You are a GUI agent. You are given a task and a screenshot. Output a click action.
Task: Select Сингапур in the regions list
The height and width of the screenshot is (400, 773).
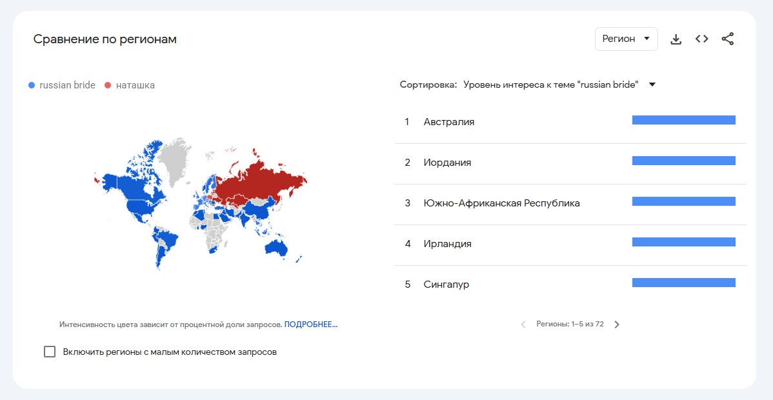tap(570, 285)
